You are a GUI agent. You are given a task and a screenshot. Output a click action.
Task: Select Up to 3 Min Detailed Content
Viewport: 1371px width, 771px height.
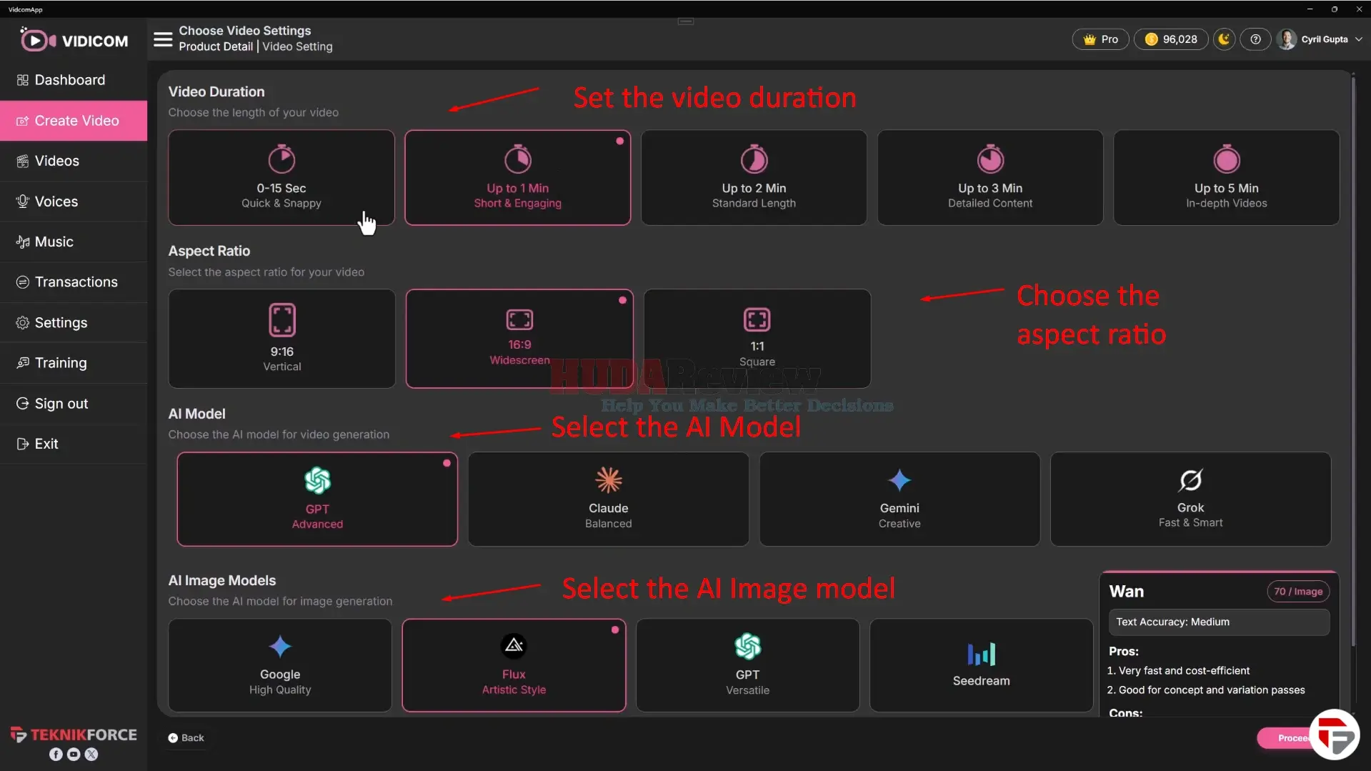click(x=990, y=177)
